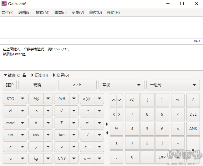The image size is (203, 166).
Task: Click the DEL button
Action: click(x=193, y=114)
